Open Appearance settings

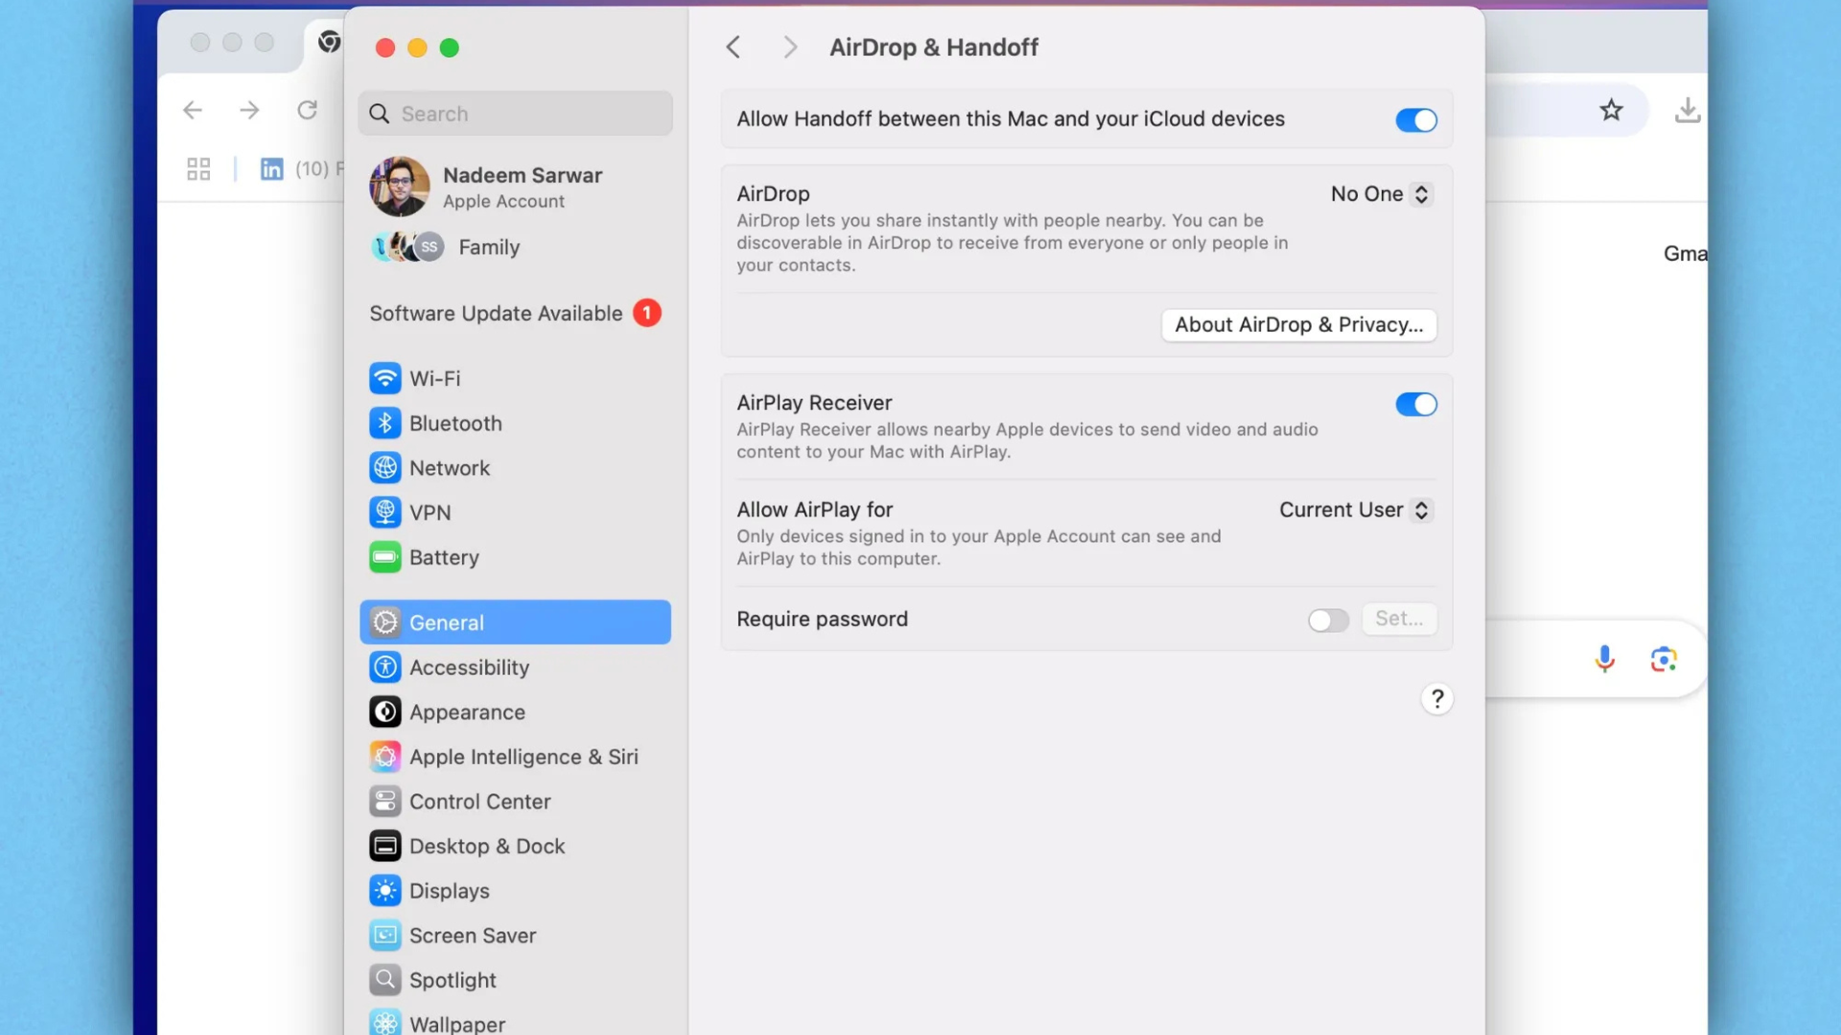tap(468, 712)
